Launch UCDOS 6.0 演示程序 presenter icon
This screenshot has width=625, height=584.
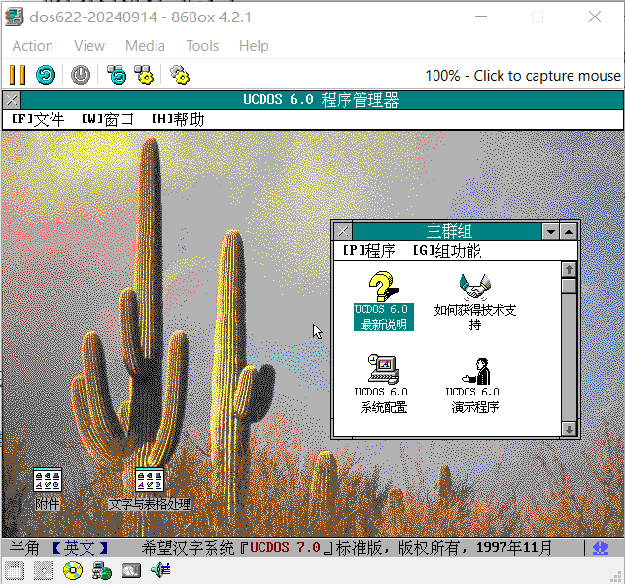474,385
